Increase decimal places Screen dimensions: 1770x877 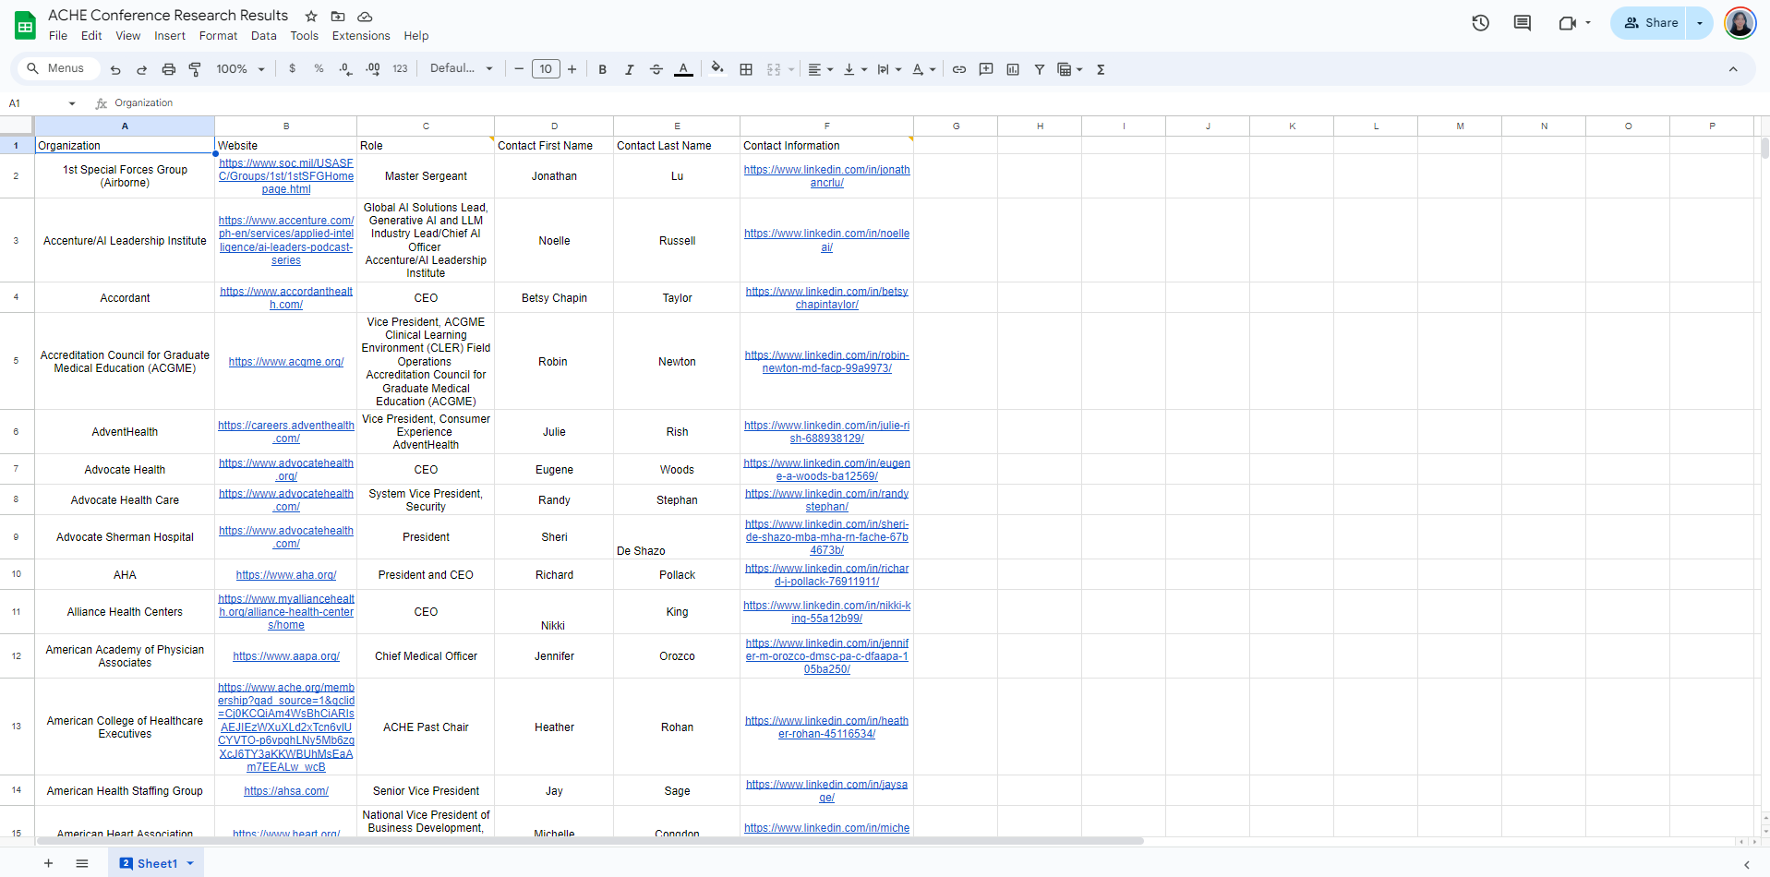(373, 69)
